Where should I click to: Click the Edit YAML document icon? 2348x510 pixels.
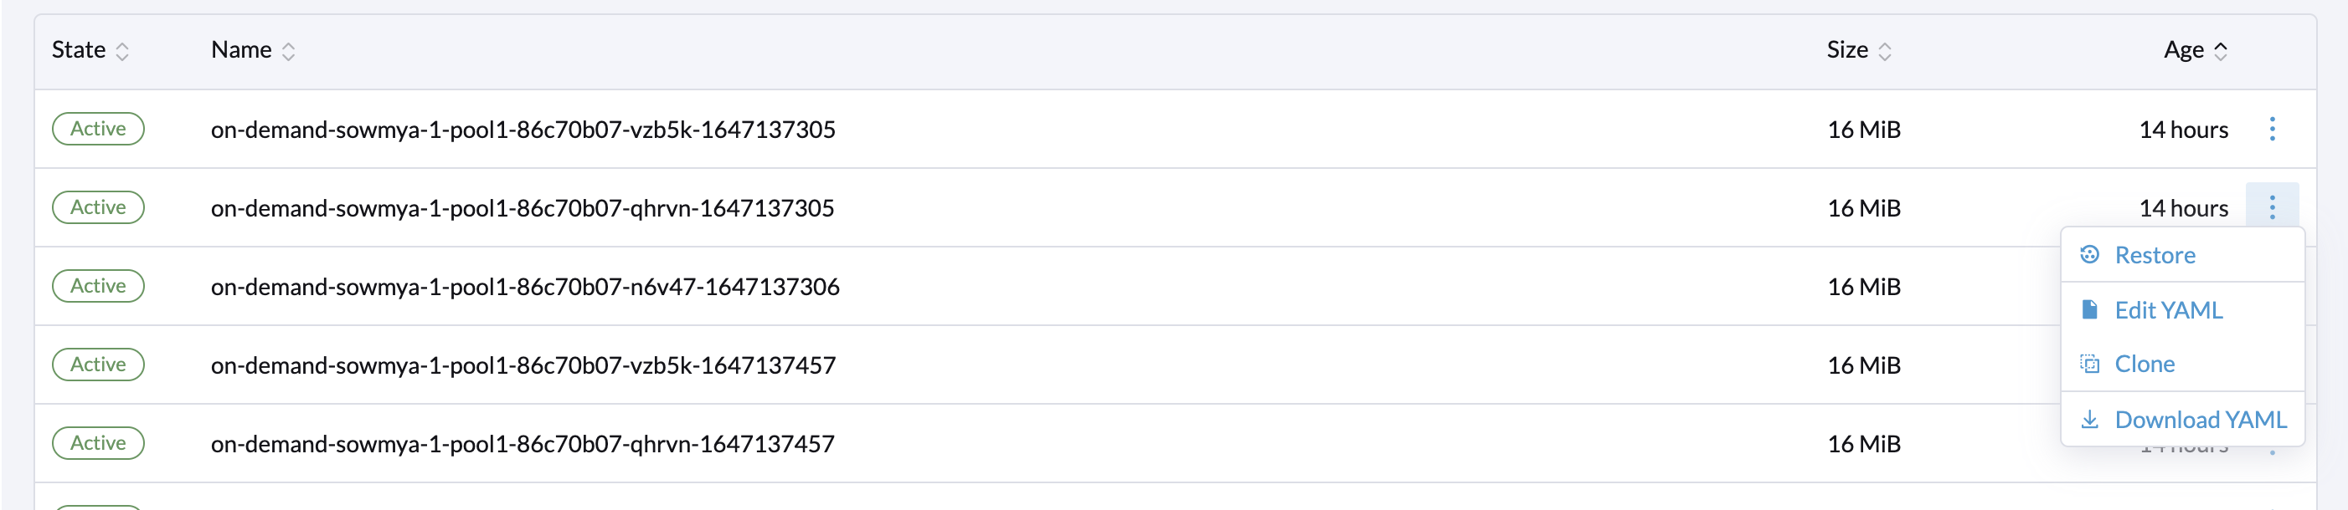pyautogui.click(x=2090, y=309)
